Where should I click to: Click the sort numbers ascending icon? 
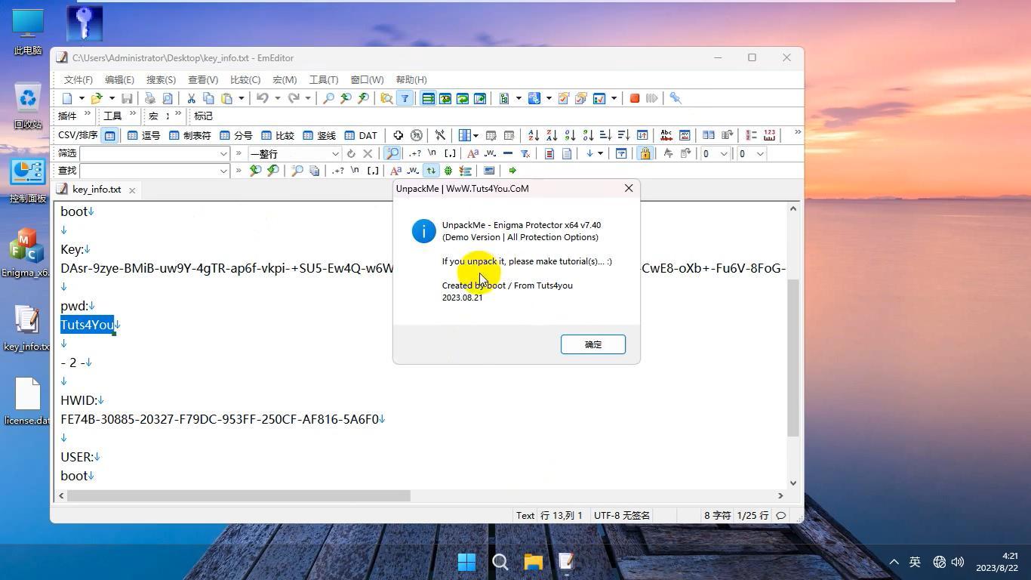click(570, 135)
